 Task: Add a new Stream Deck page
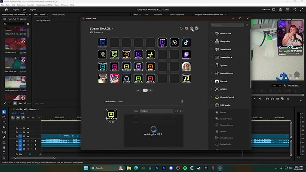click(150, 90)
